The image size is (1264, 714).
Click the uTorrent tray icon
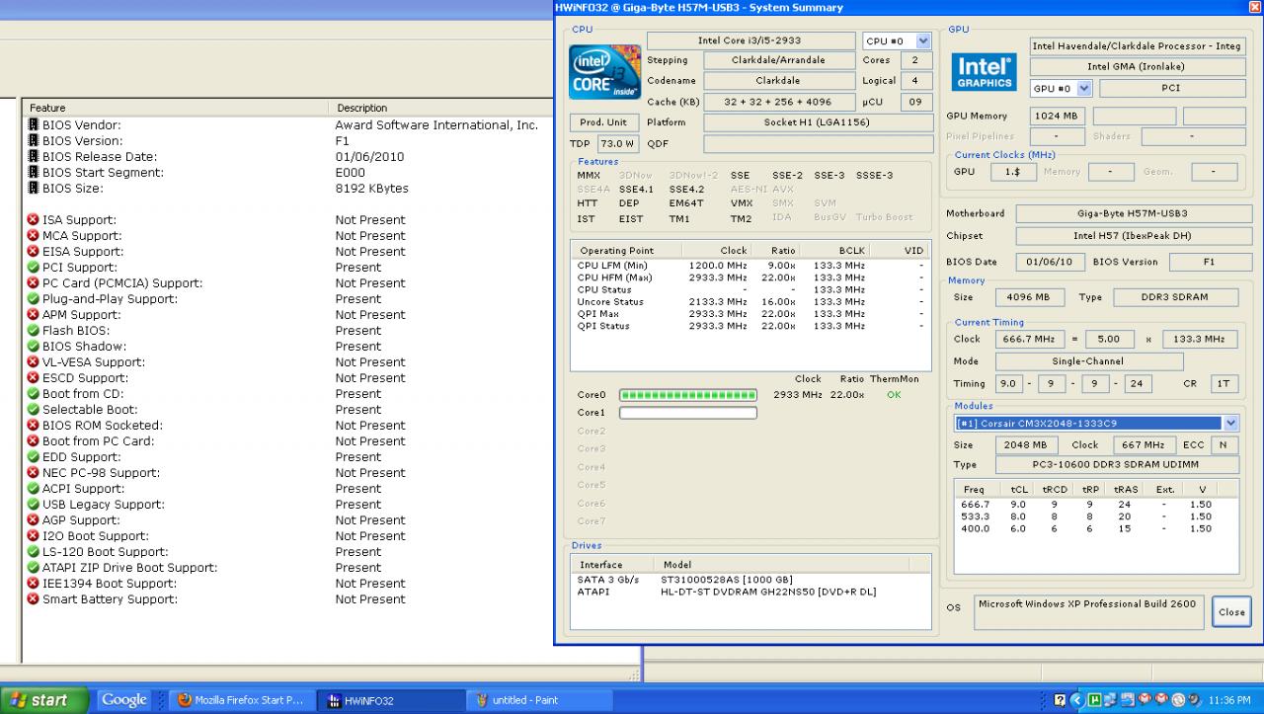[1095, 700]
